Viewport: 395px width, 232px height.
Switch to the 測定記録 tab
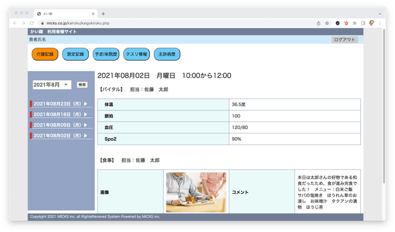click(75, 54)
